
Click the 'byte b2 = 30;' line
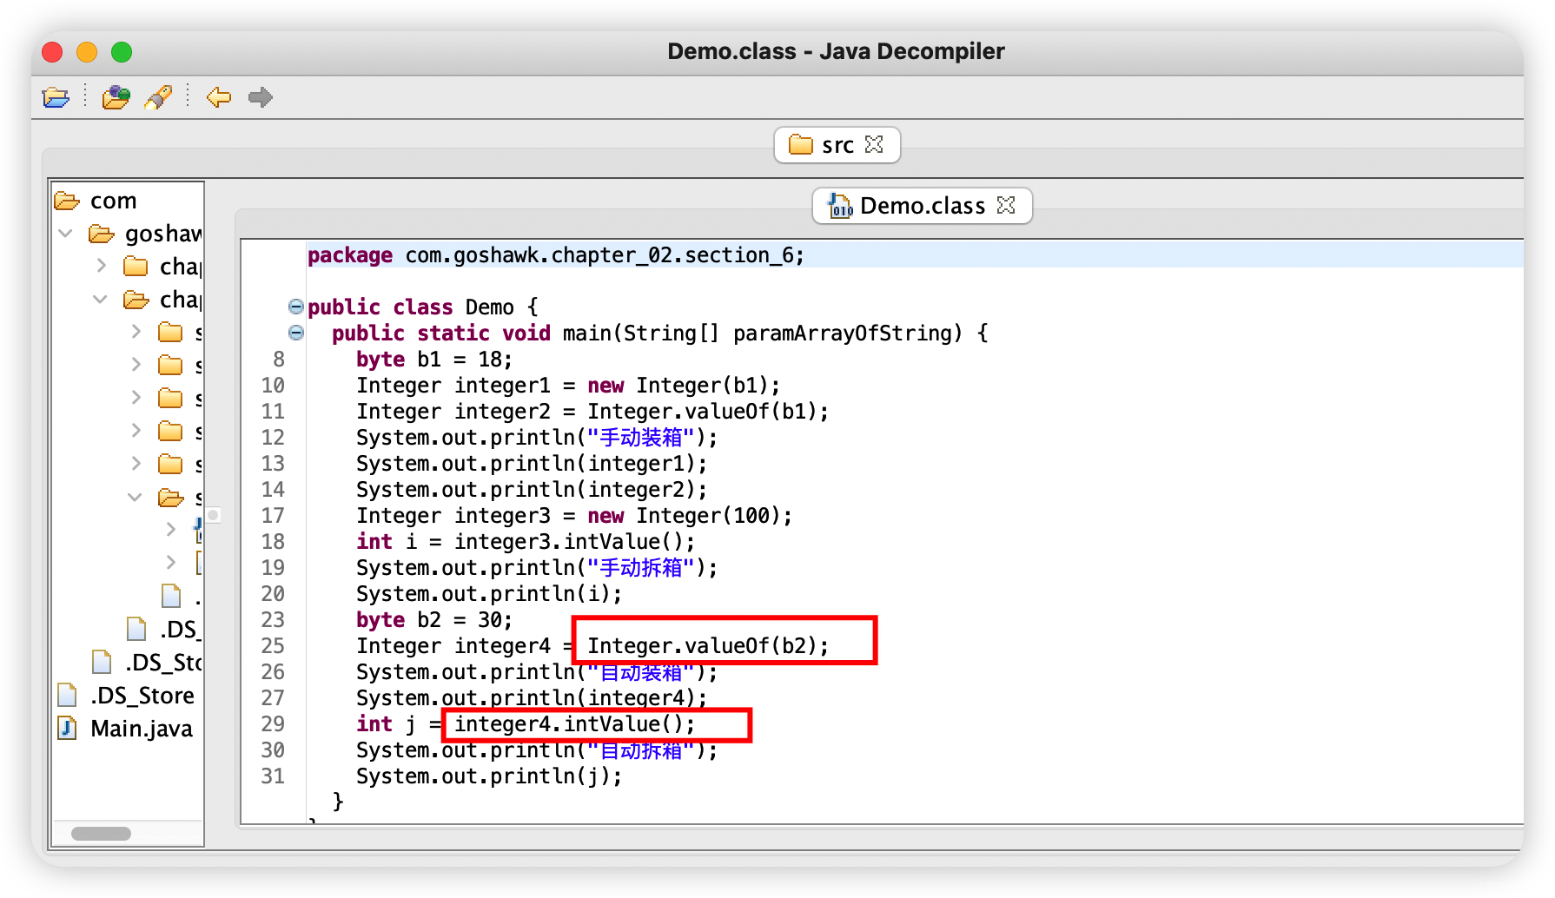[433, 620]
